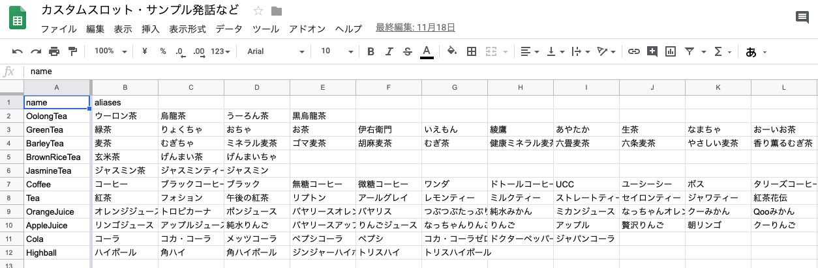Viewport: 818px width, 268px height.
Task: Undo the last action
Action: tap(18, 51)
